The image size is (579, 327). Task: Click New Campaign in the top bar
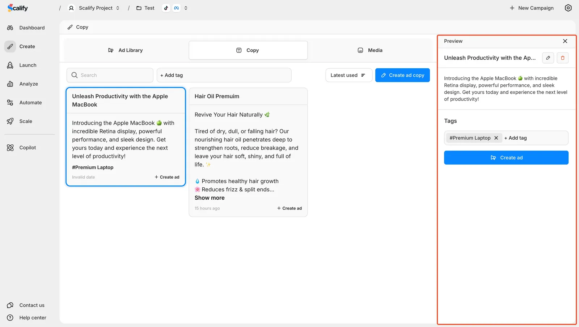pos(532,8)
